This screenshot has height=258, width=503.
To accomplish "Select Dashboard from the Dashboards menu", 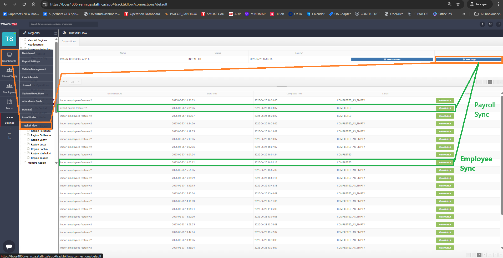I will pyautogui.click(x=28, y=53).
